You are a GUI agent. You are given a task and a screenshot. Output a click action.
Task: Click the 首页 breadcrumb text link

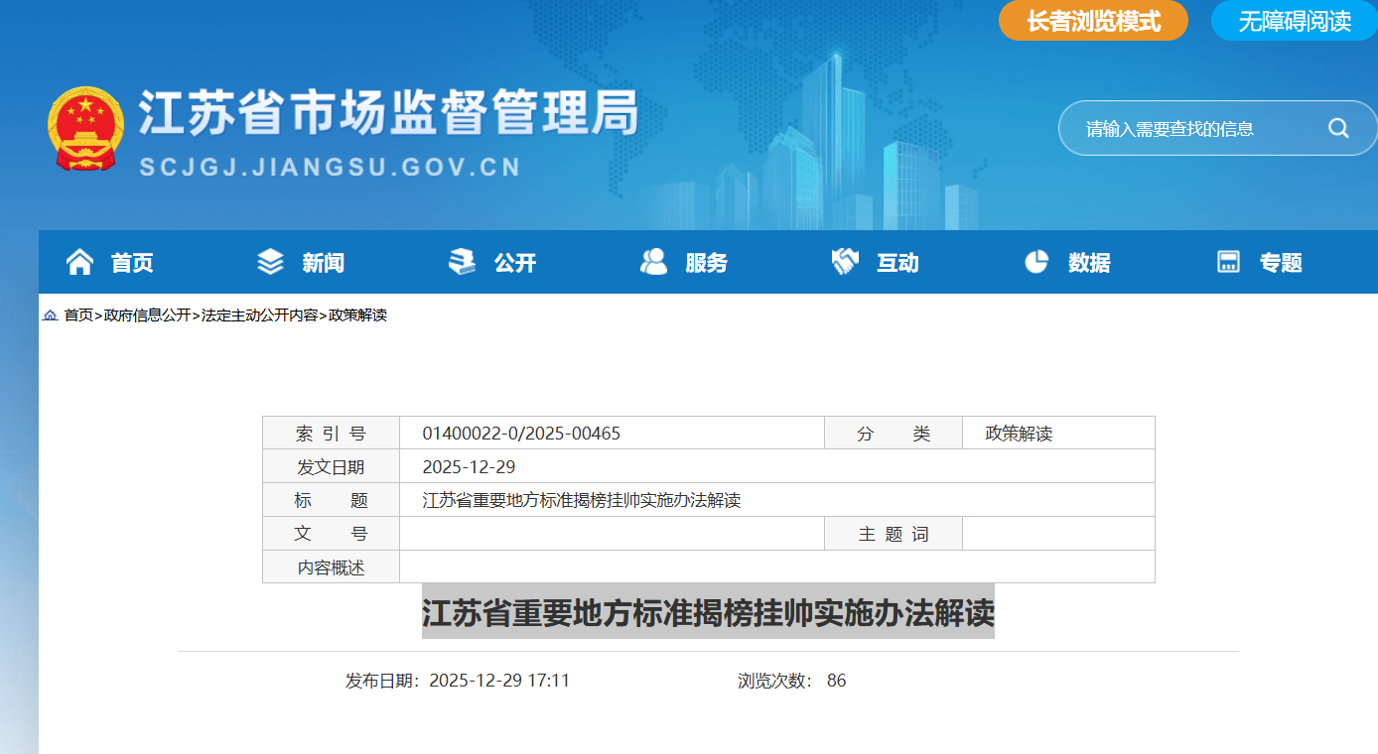pyautogui.click(x=78, y=315)
